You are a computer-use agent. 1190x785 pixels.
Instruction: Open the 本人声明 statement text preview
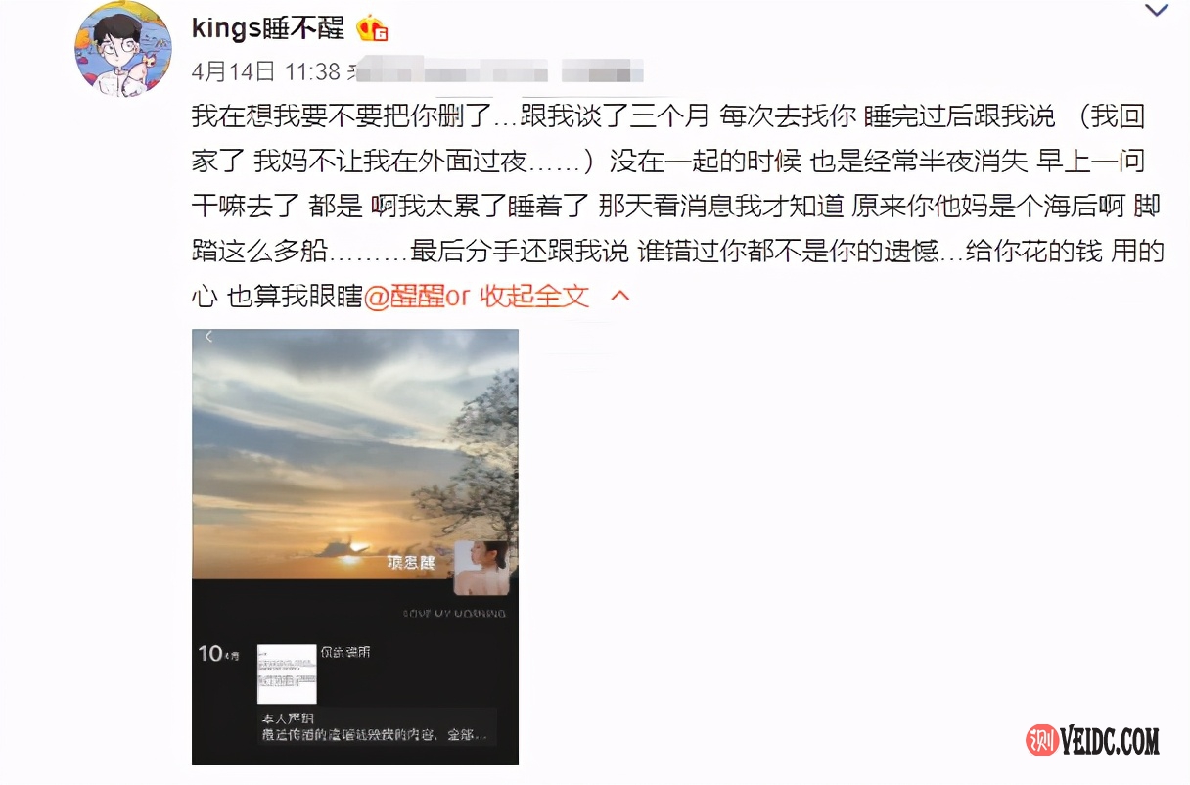372,726
